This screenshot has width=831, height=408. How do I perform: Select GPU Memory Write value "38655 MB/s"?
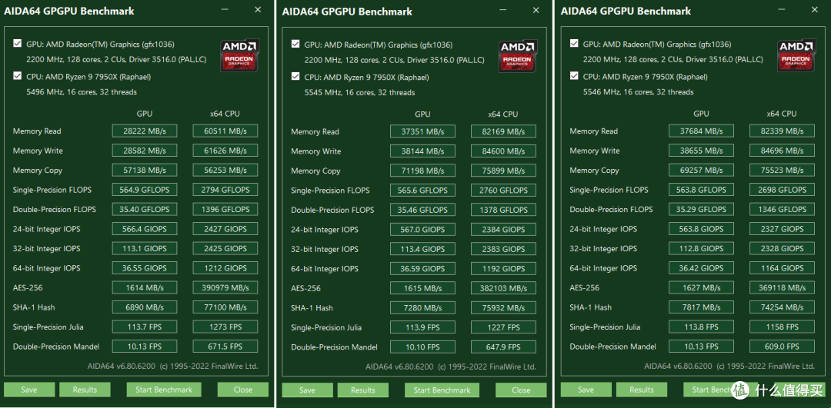click(x=701, y=151)
